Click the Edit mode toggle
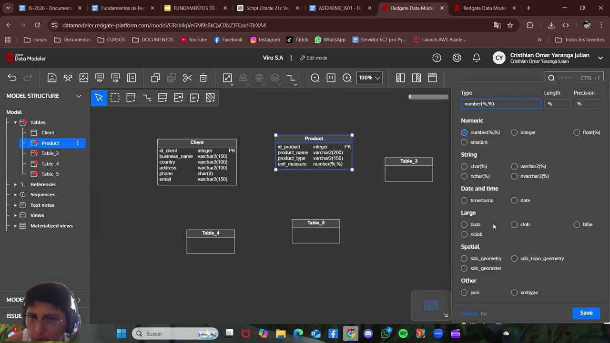 314,58
